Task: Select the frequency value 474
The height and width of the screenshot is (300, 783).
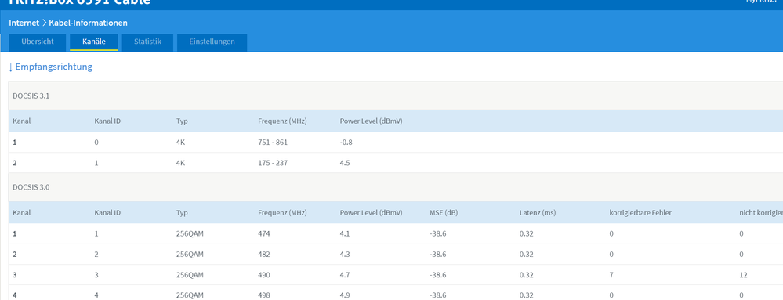Action: (x=264, y=233)
